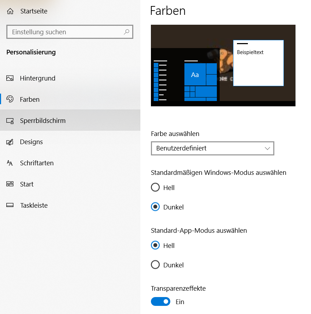The image size is (311, 314).
Task: Click the 'Ein' toggle state text
Action: coord(180,302)
